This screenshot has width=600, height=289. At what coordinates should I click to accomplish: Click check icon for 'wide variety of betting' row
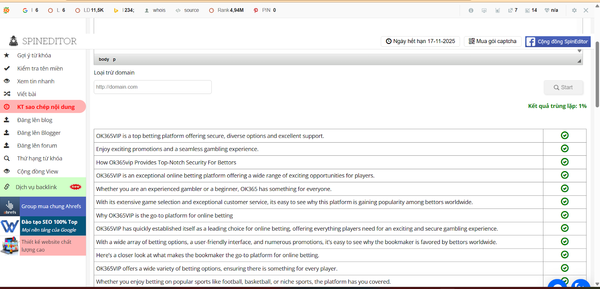[565, 268]
